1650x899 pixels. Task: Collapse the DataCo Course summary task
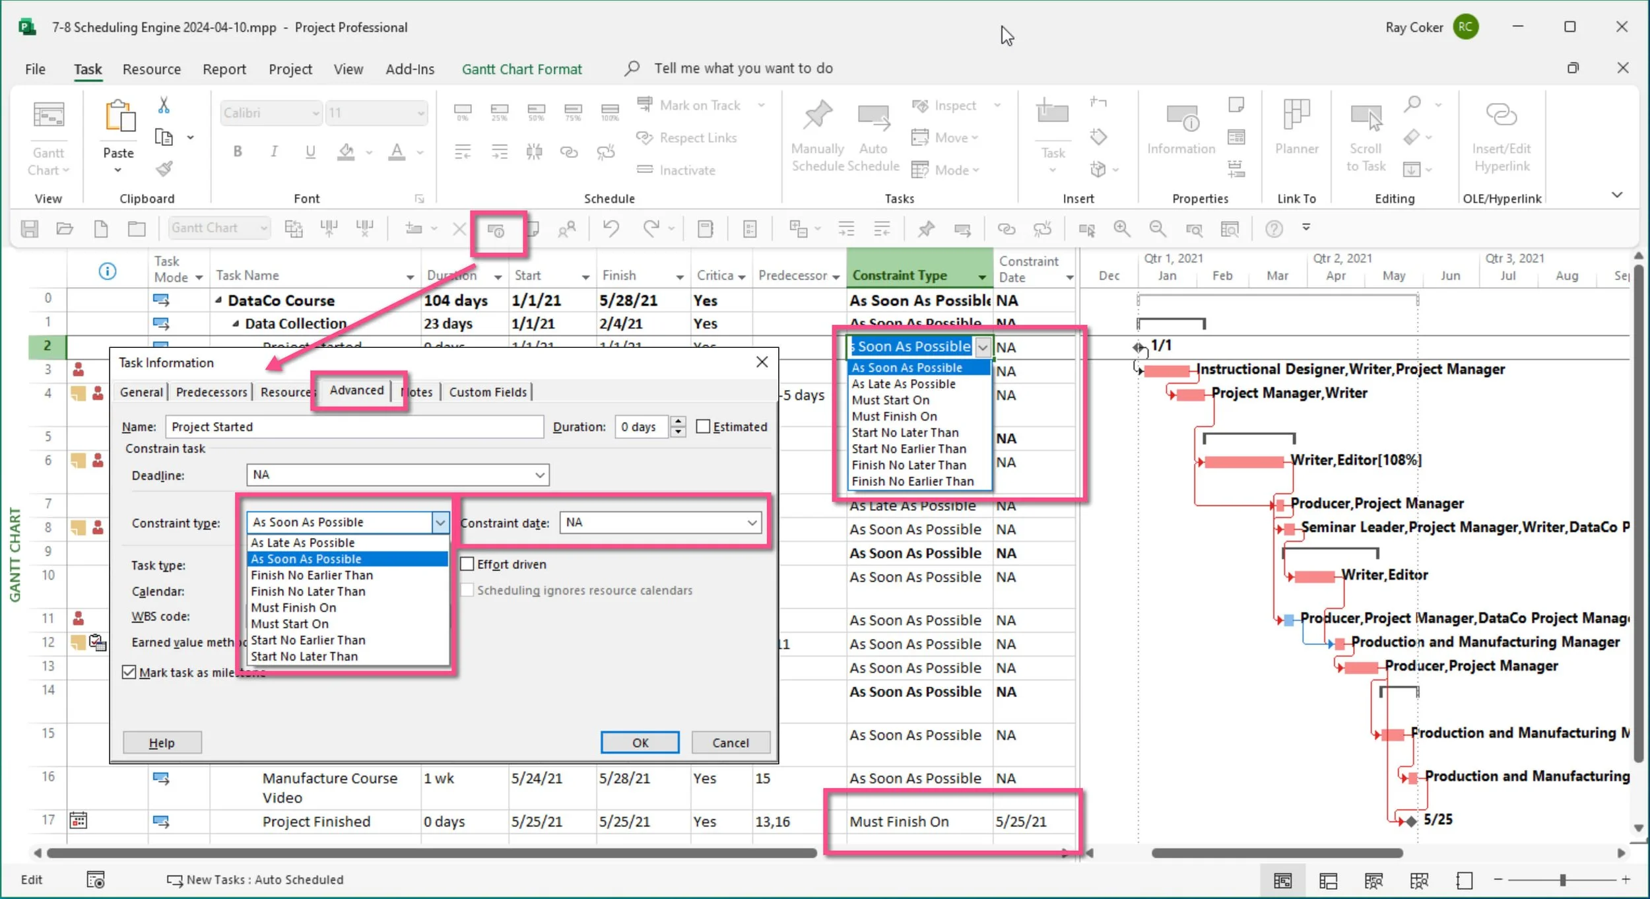coord(218,300)
